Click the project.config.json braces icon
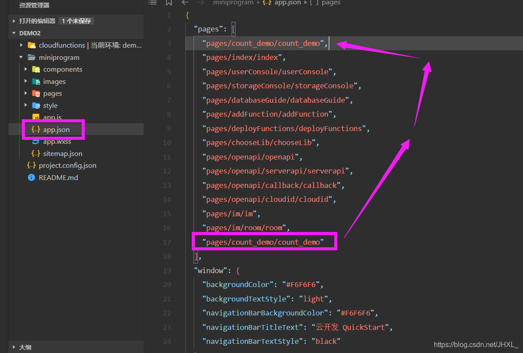 click(x=31, y=166)
